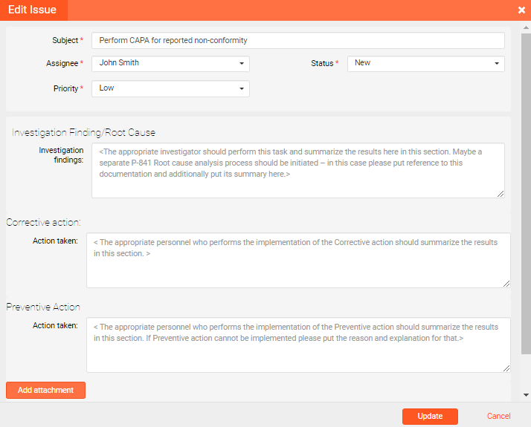This screenshot has width=531, height=427.
Task: Click the scrollbar up arrow
Action: [x=526, y=28]
